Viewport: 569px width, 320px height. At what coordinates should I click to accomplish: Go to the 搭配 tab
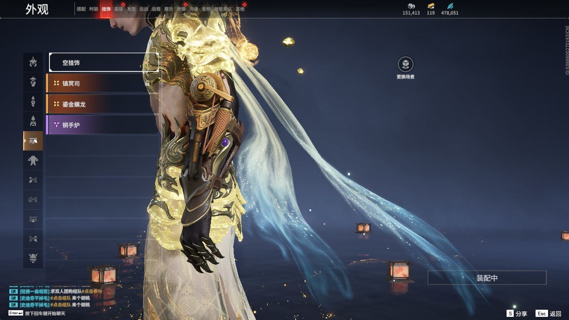(x=81, y=9)
